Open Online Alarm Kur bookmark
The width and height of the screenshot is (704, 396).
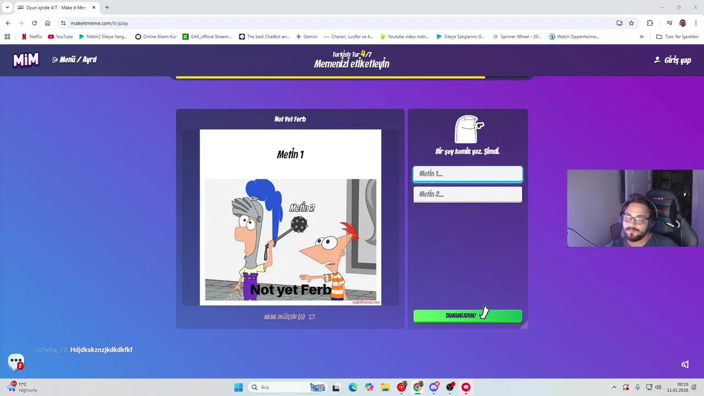156,37
